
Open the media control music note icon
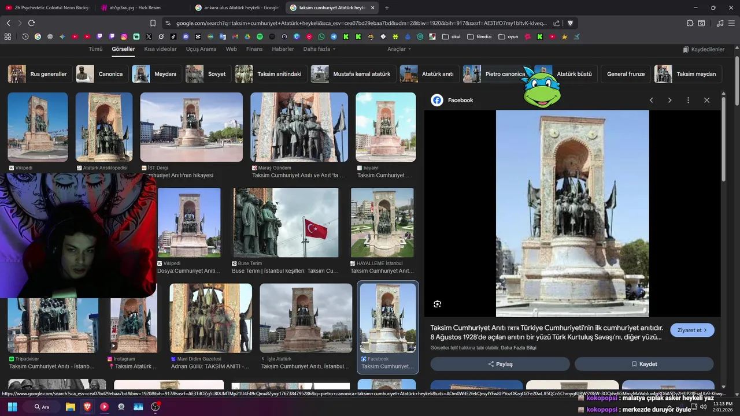(x=720, y=23)
